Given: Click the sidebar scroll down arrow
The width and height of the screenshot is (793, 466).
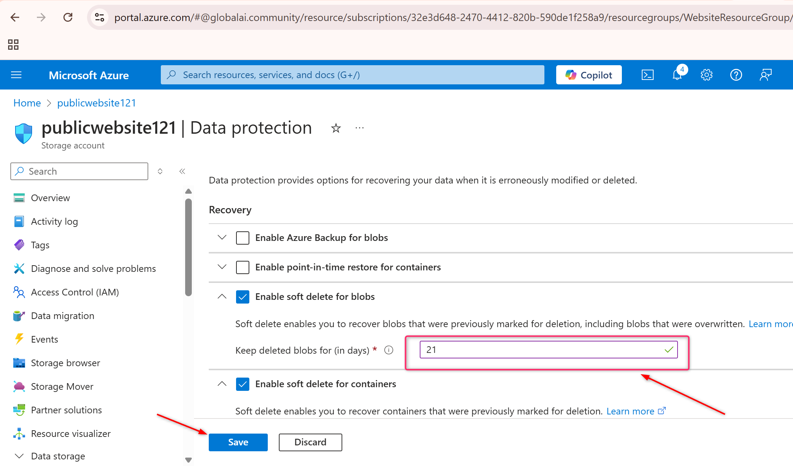Looking at the screenshot, I should (x=188, y=460).
